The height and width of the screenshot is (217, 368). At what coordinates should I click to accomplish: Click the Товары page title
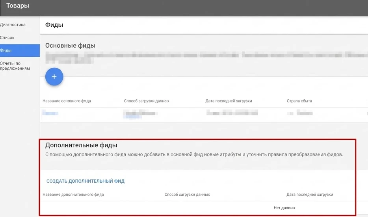[18, 6]
